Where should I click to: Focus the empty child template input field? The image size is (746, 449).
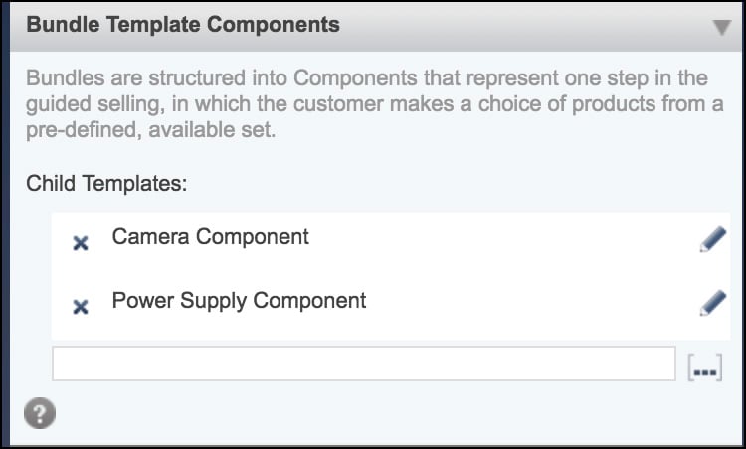pos(363,364)
